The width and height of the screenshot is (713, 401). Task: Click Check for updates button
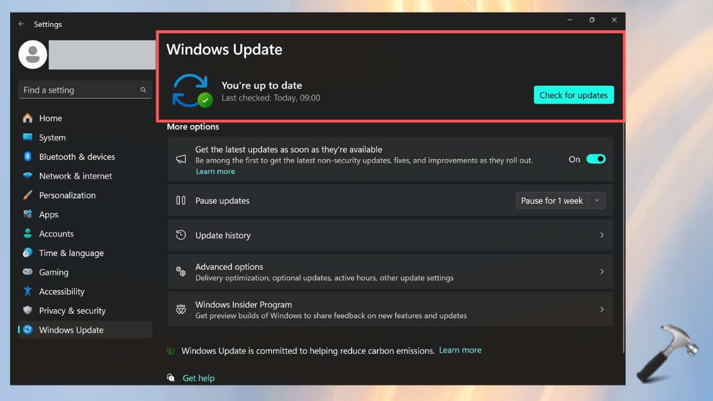[573, 95]
